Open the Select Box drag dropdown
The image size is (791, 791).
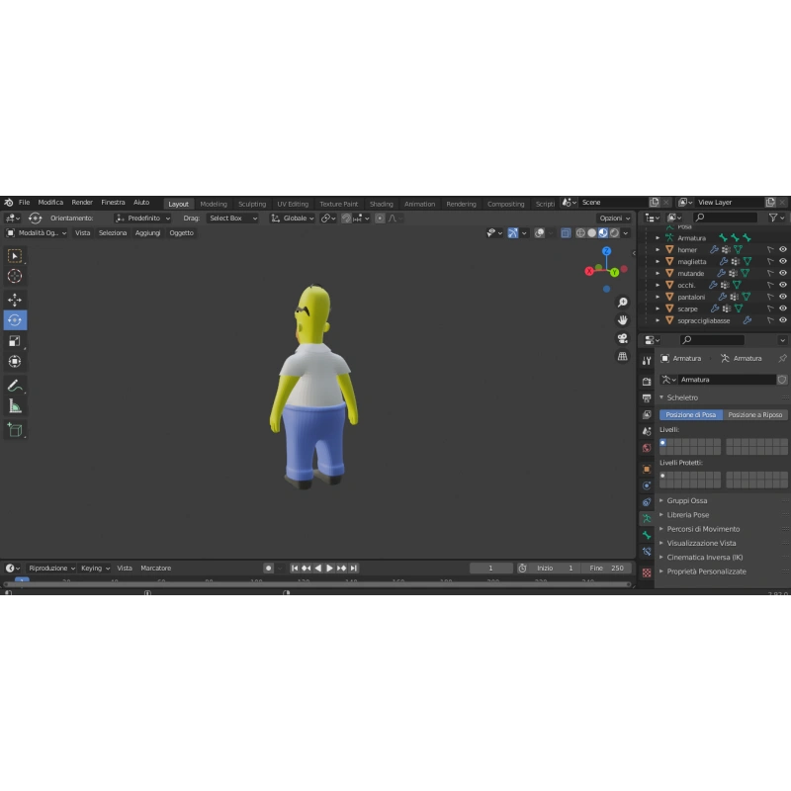[232, 219]
